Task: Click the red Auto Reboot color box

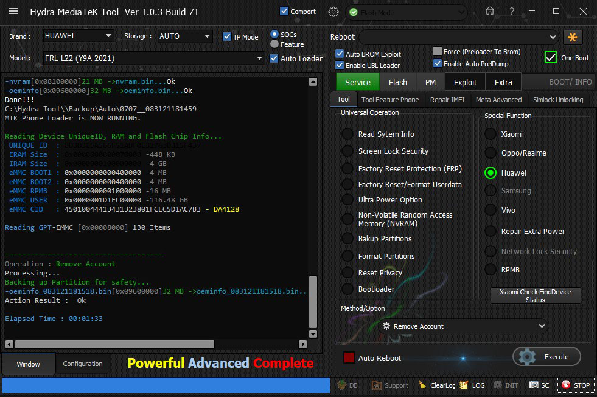Action: [349, 358]
